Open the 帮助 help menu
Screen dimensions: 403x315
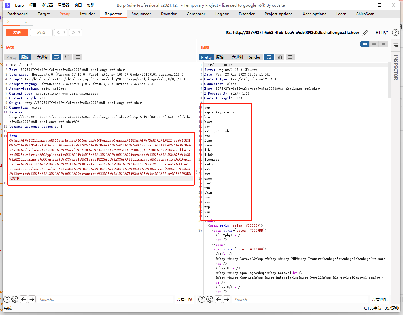tap(91, 5)
